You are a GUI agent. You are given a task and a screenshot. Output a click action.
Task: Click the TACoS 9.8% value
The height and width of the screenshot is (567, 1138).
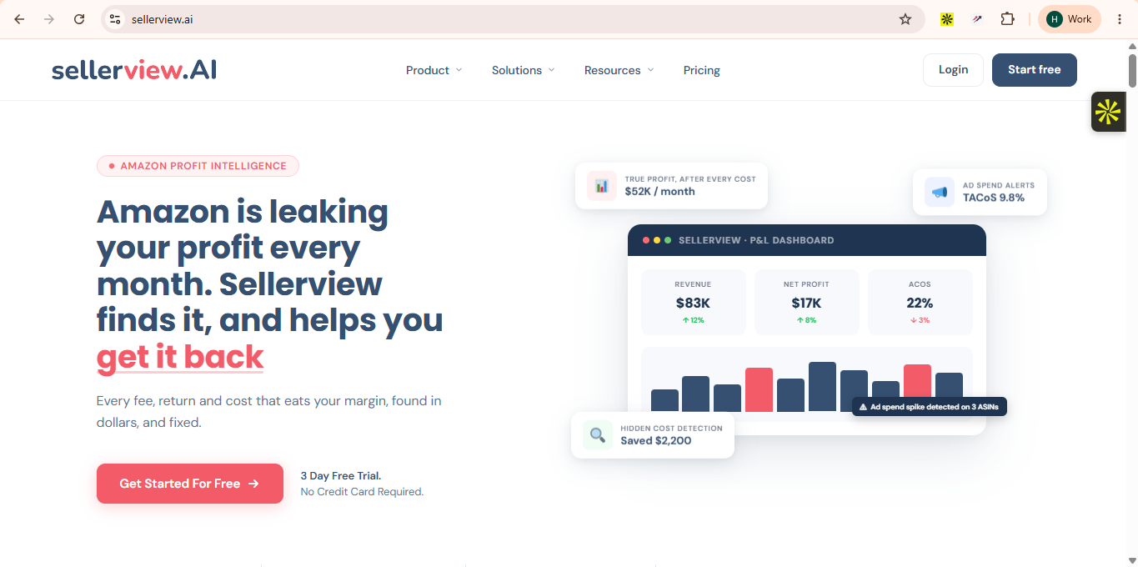[x=994, y=198]
